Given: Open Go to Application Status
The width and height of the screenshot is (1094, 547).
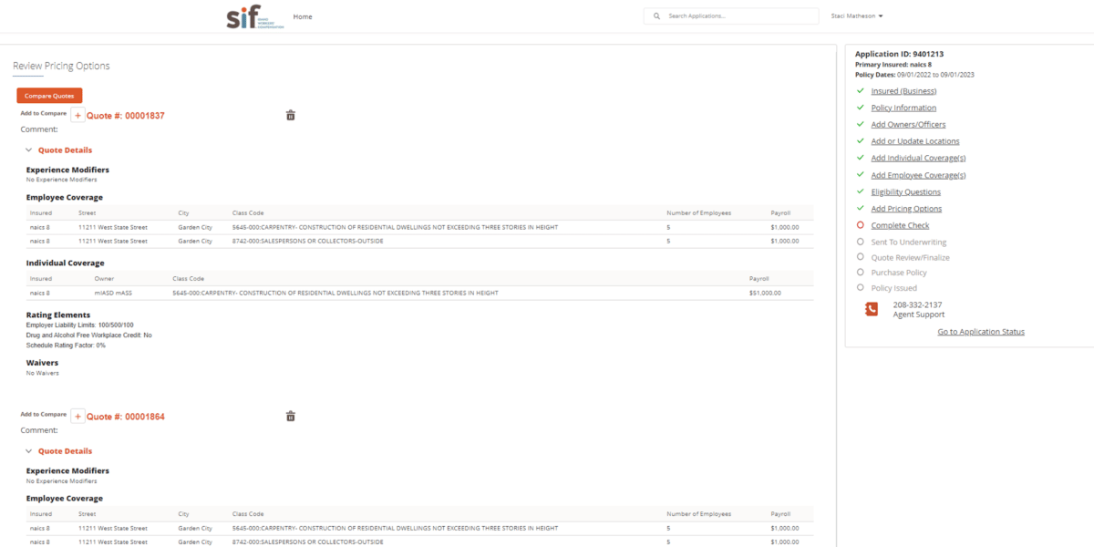Looking at the screenshot, I should 981,331.
